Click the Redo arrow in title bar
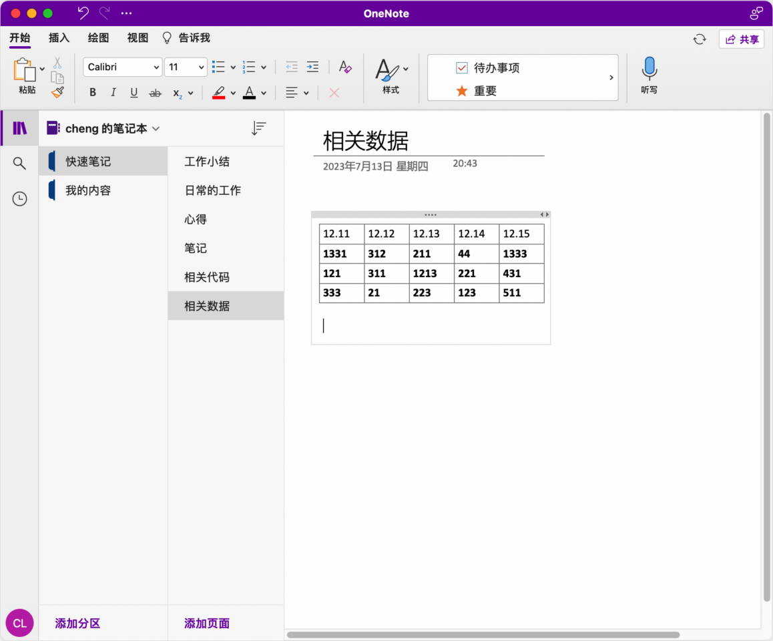Screen dimensions: 773x641 pos(104,13)
